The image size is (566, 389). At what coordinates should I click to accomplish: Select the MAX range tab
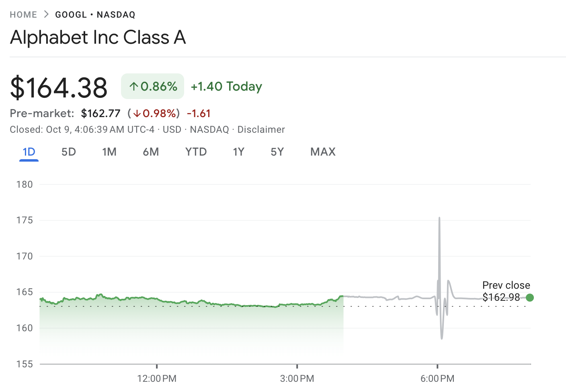(323, 152)
